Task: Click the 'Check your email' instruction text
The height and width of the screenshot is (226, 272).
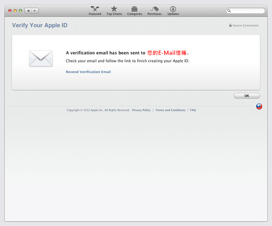Action: (x=127, y=61)
